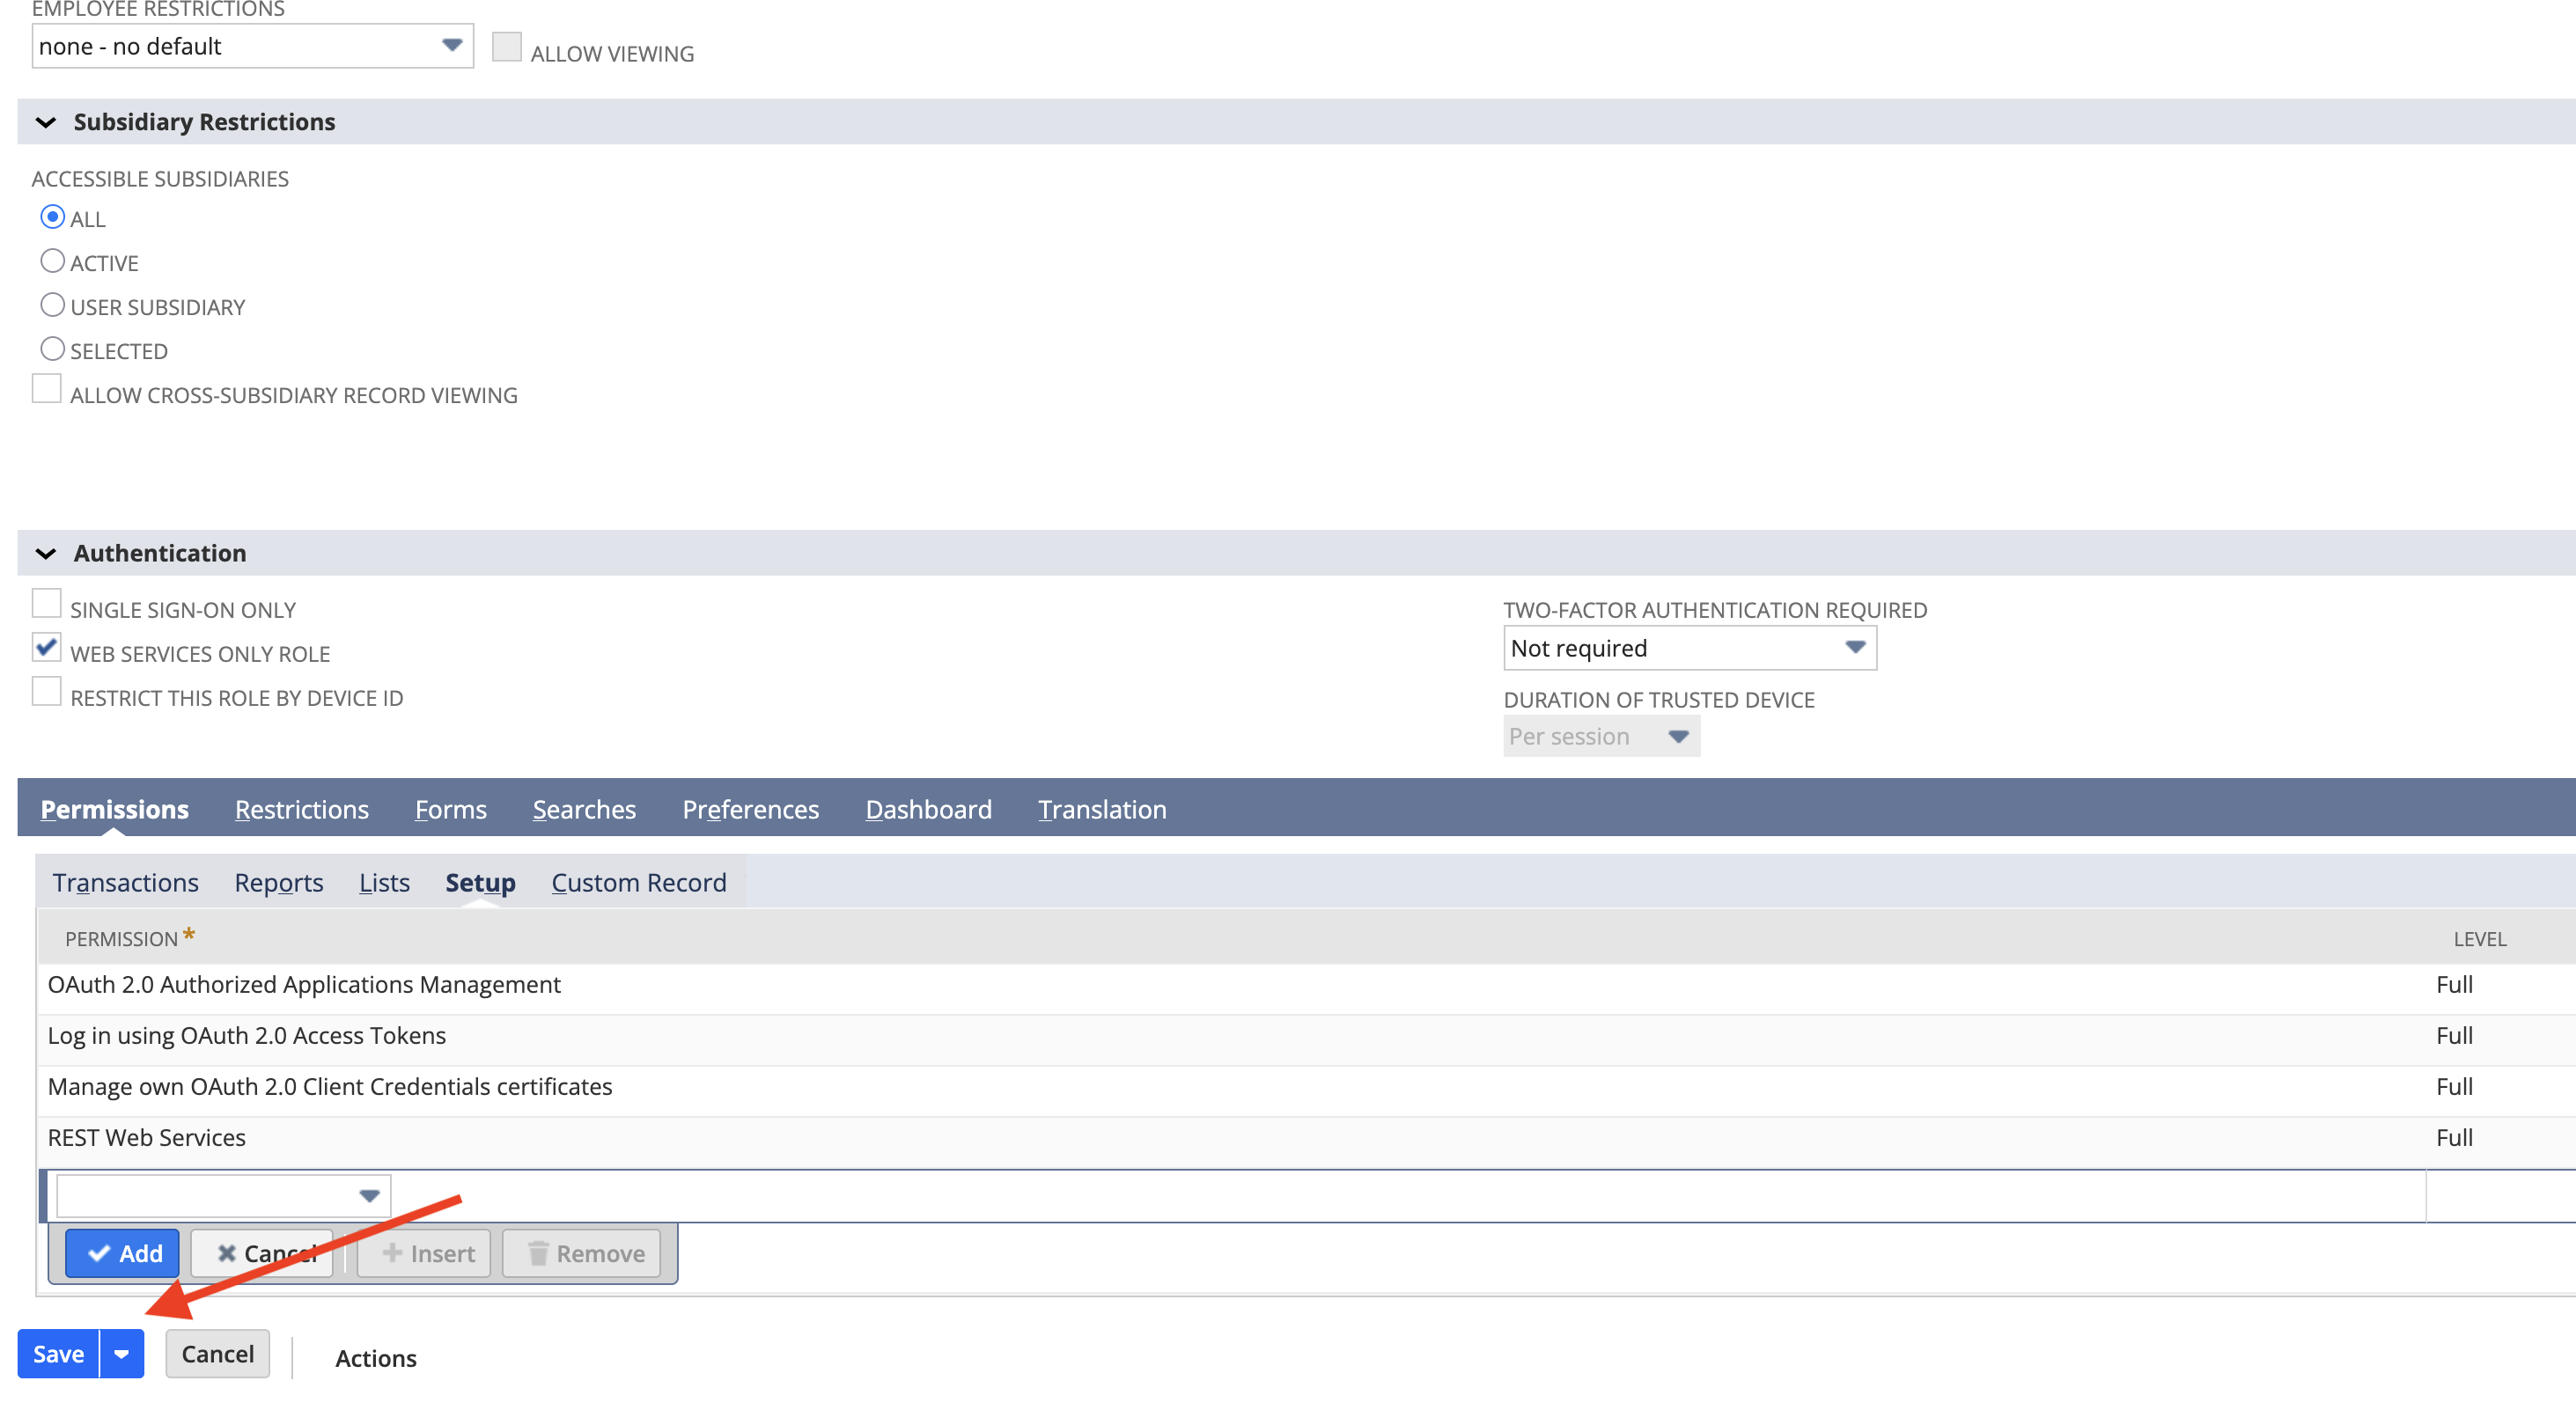This screenshot has width=2576, height=1410.
Task: Open the Searches tab
Action: point(584,809)
